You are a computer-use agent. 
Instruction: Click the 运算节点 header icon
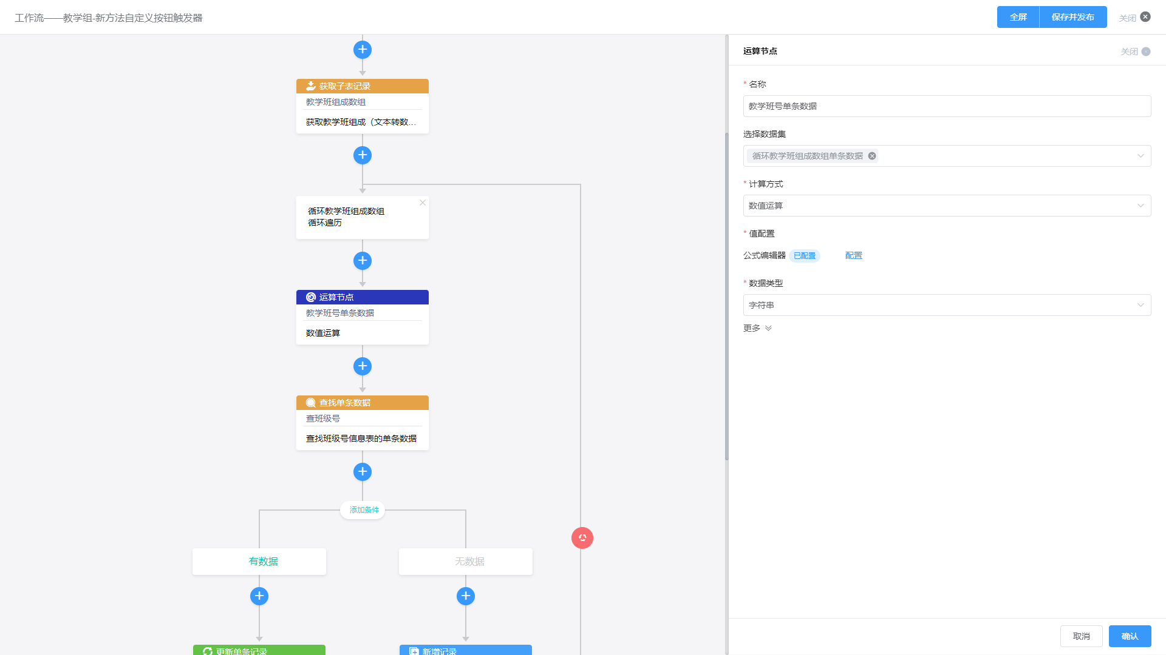pyautogui.click(x=311, y=297)
